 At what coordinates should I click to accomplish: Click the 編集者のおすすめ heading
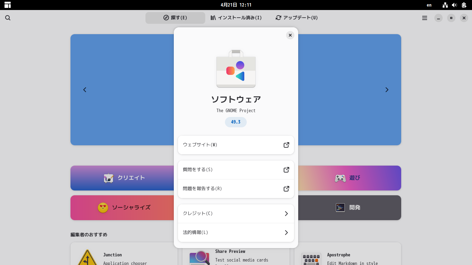(x=89, y=235)
